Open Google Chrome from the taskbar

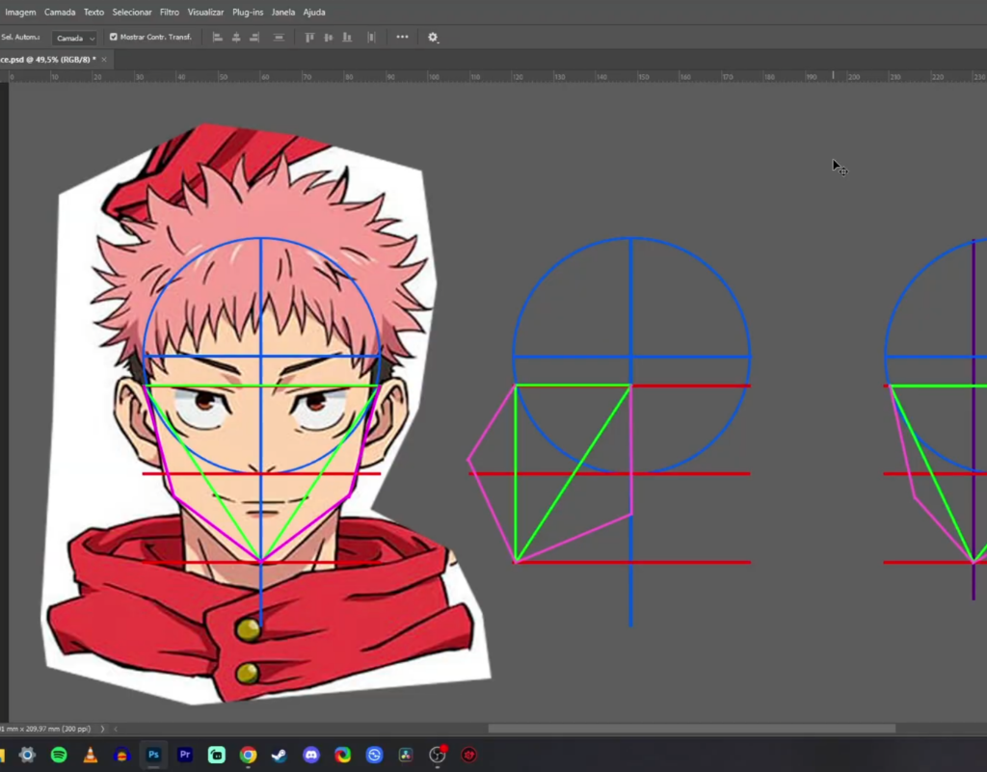[248, 755]
